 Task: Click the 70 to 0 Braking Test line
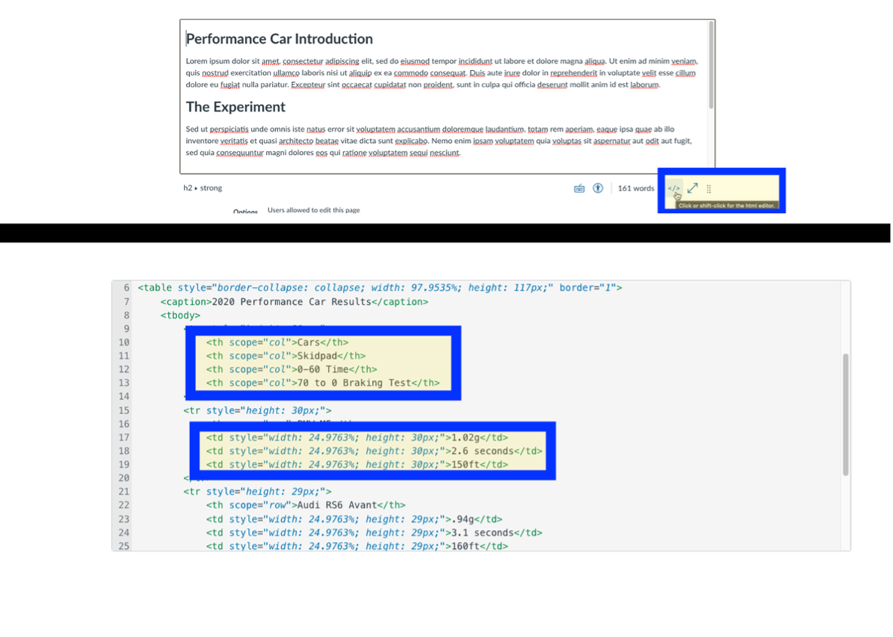point(323,383)
